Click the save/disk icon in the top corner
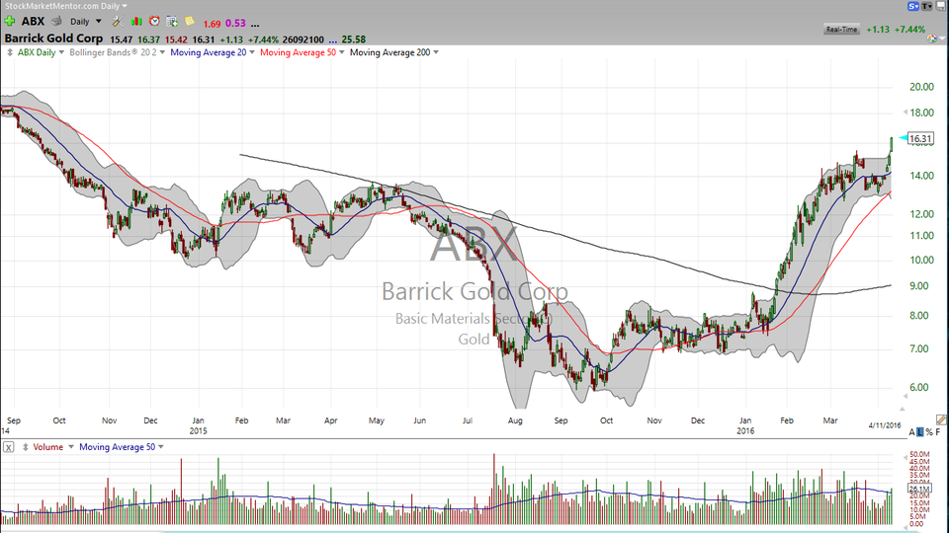 click(941, 6)
